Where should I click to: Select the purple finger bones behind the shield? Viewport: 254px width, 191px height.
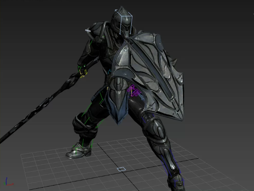[134, 91]
